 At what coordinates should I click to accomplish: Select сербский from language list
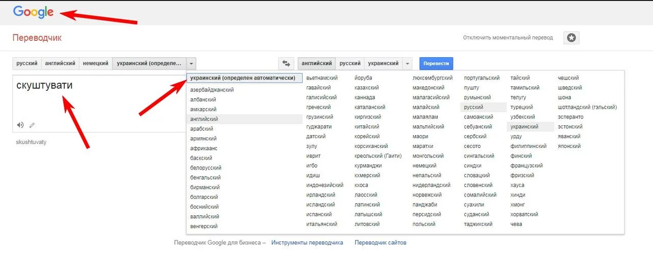point(475,136)
